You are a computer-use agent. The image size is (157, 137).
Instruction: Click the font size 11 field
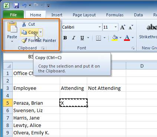click(108, 27)
